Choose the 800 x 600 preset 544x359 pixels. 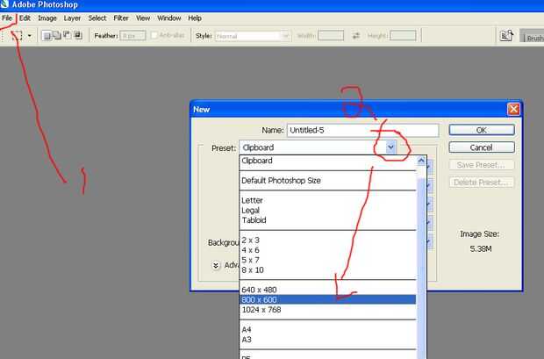[328, 299]
